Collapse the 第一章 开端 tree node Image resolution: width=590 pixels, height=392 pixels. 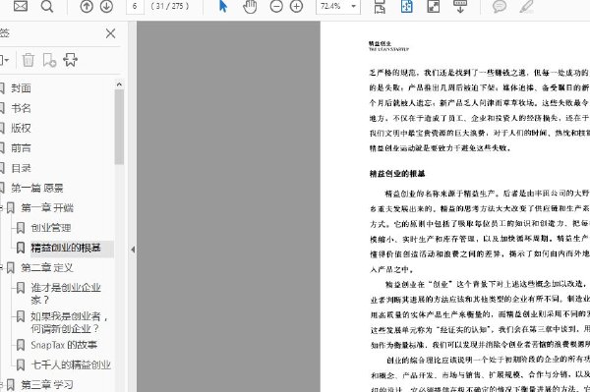coord(1,208)
